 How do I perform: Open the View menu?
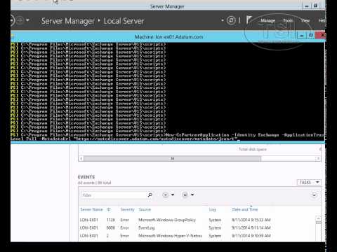click(x=305, y=20)
